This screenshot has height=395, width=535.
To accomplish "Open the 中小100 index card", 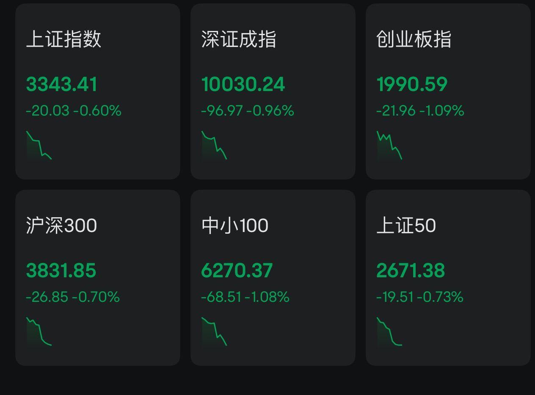I will coord(273,278).
